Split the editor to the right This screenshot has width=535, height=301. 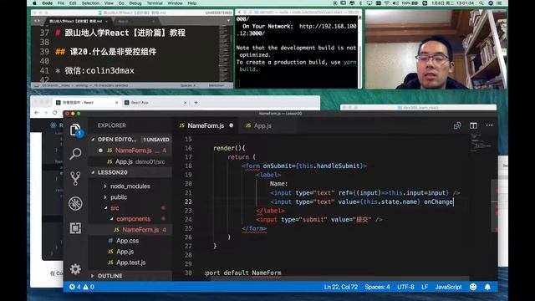coord(473,125)
